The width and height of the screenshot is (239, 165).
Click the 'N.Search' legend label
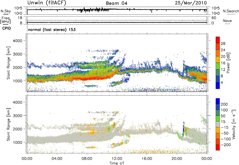[x=231, y=11]
